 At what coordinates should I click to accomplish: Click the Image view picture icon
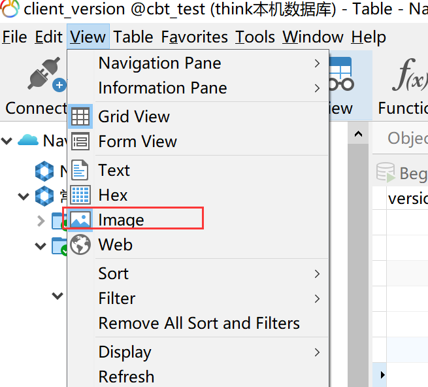(x=80, y=220)
